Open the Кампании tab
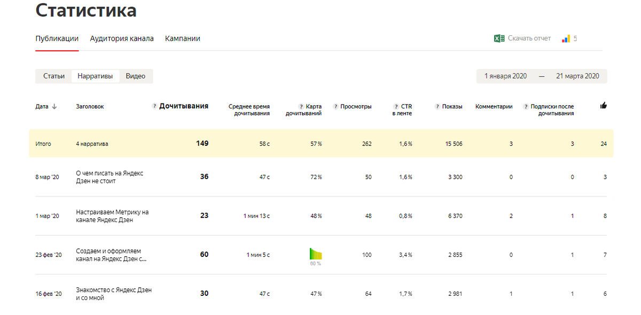 pyautogui.click(x=183, y=38)
